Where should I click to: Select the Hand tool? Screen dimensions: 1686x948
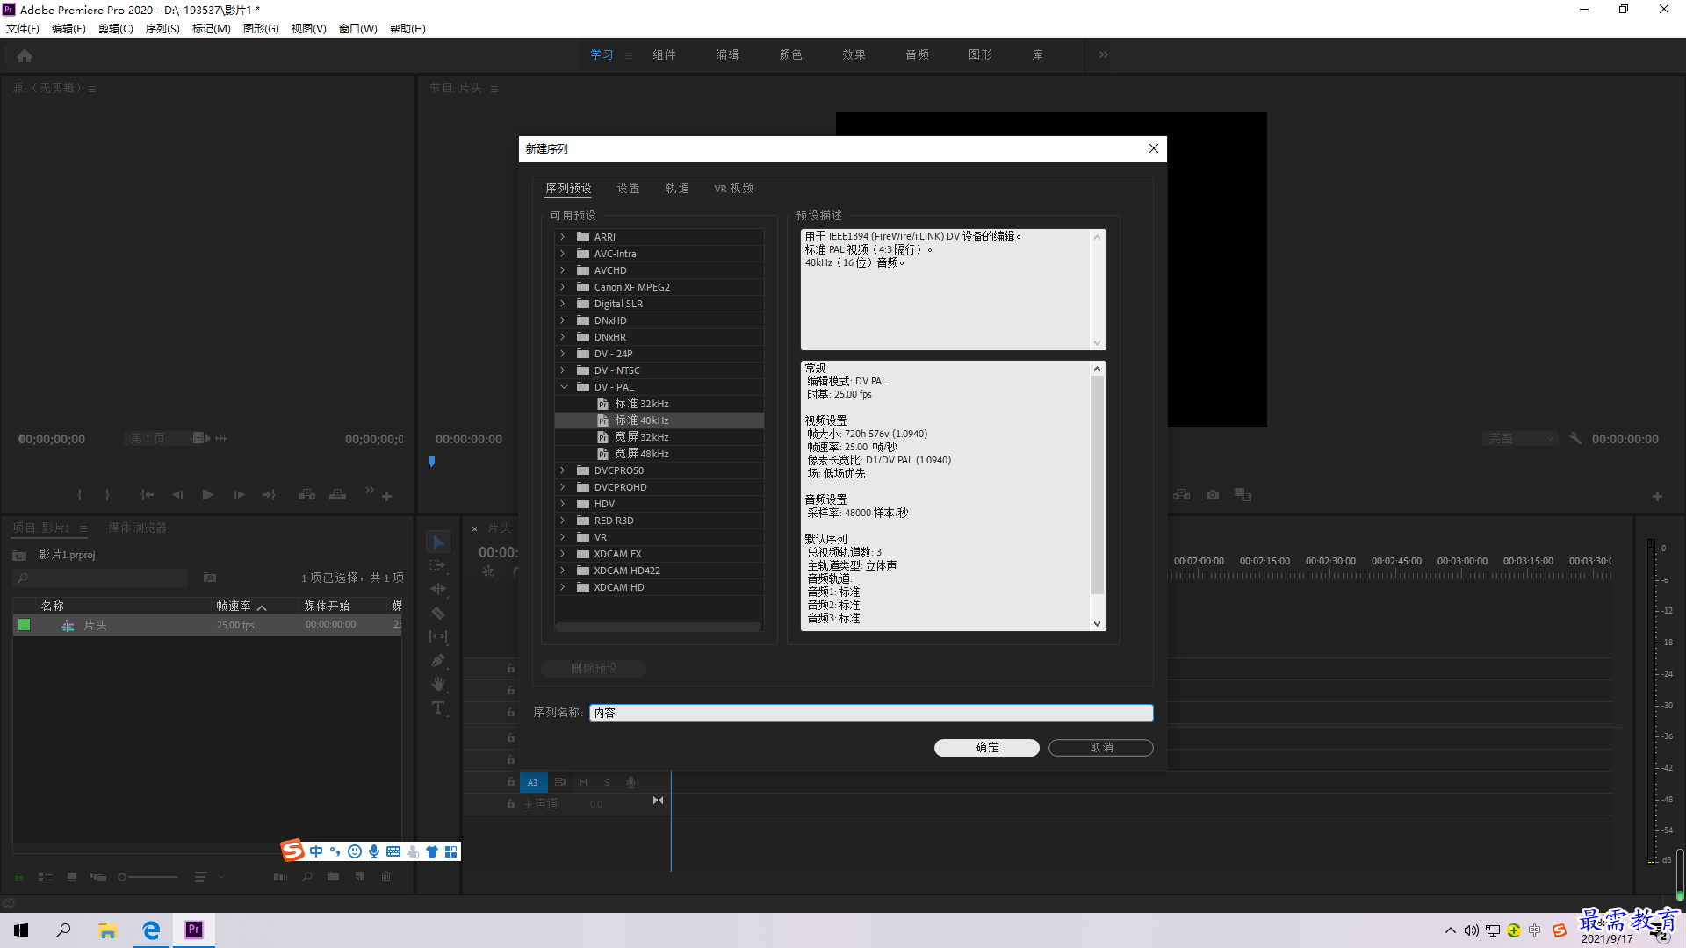pyautogui.click(x=438, y=684)
